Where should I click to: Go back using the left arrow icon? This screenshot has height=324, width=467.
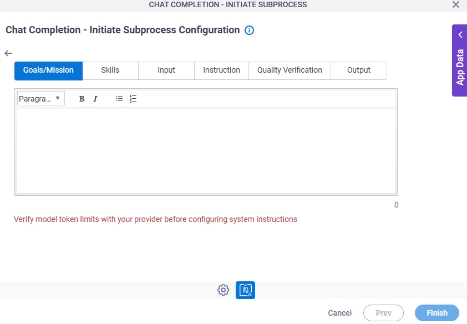[x=8, y=53]
